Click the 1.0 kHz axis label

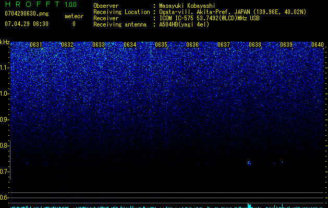point(5,94)
